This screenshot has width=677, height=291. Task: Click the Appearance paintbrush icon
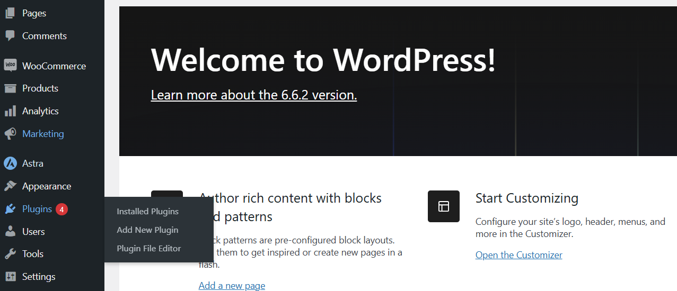[10, 186]
